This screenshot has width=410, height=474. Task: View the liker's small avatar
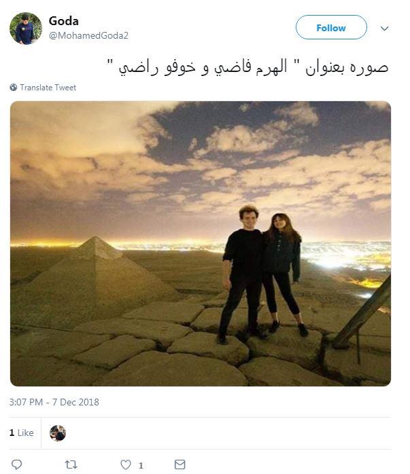(58, 433)
